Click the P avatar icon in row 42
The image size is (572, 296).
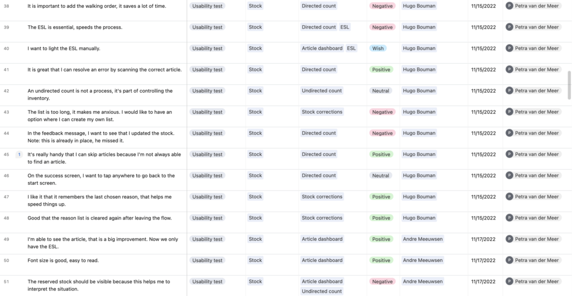(x=509, y=91)
